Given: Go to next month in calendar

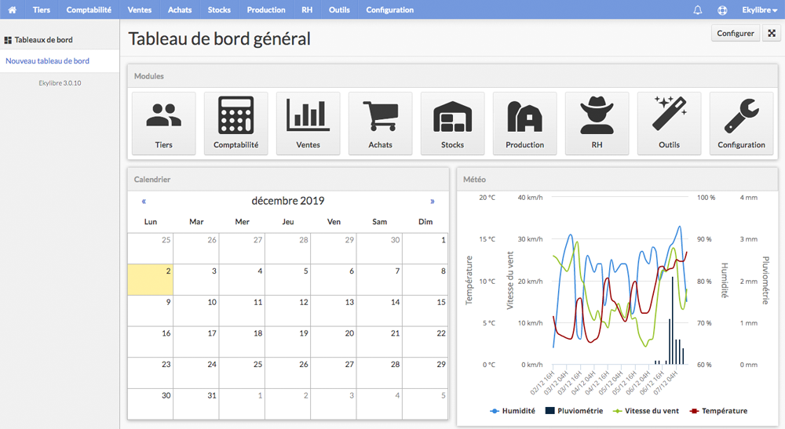Looking at the screenshot, I should click(432, 201).
